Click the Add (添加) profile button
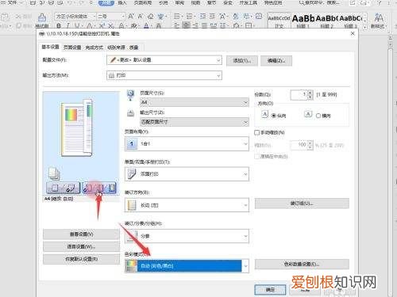Screen dimensions: 397x297 pyautogui.click(x=242, y=61)
